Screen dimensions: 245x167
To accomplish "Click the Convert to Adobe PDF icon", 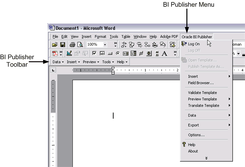I will coord(55,53).
